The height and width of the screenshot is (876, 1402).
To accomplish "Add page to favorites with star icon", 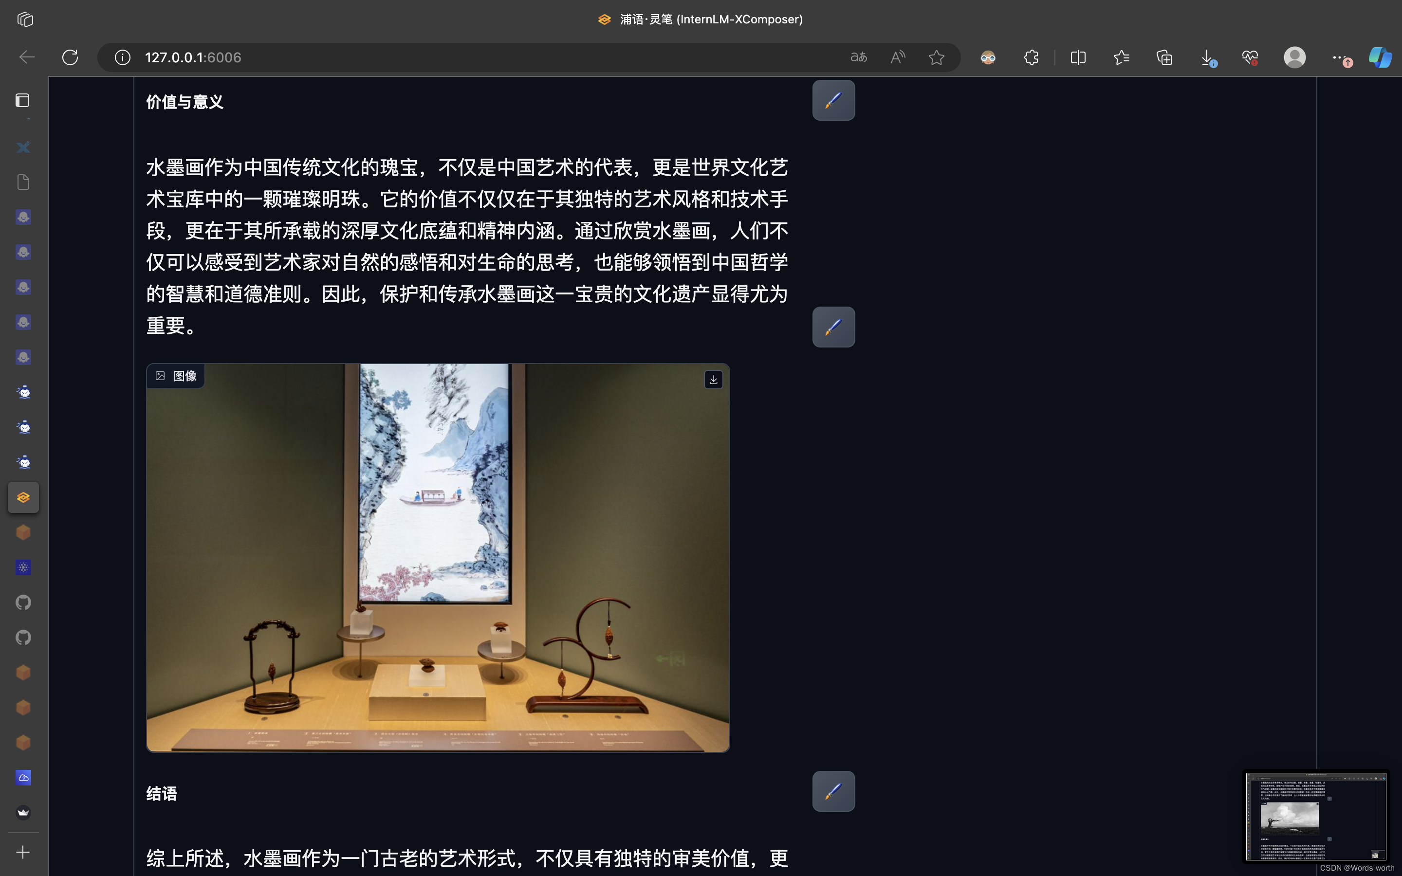I will coord(936,57).
